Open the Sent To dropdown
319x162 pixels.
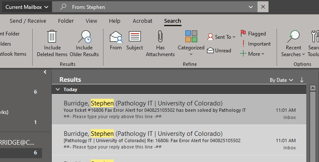click(x=221, y=37)
